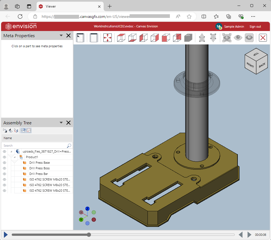This screenshot has width=271, height=240.
Task: Click the solid gray shaded cube icon
Action: (188, 38)
